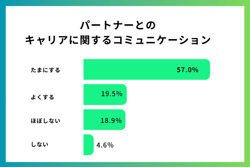
Task: Click the teal gradient border on the left edge
Action: [3, 83]
